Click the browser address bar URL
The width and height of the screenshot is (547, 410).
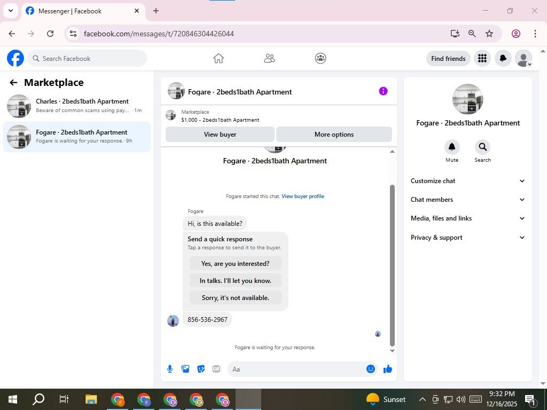coord(159,34)
